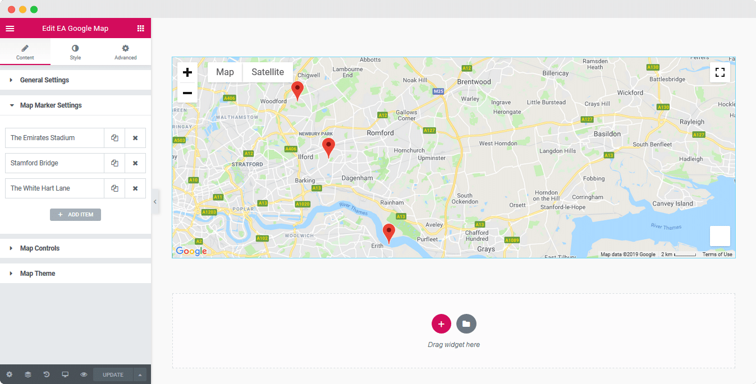This screenshot has height=384, width=756.
Task: Switch to Responsive Mode icon
Action: pyautogui.click(x=65, y=374)
